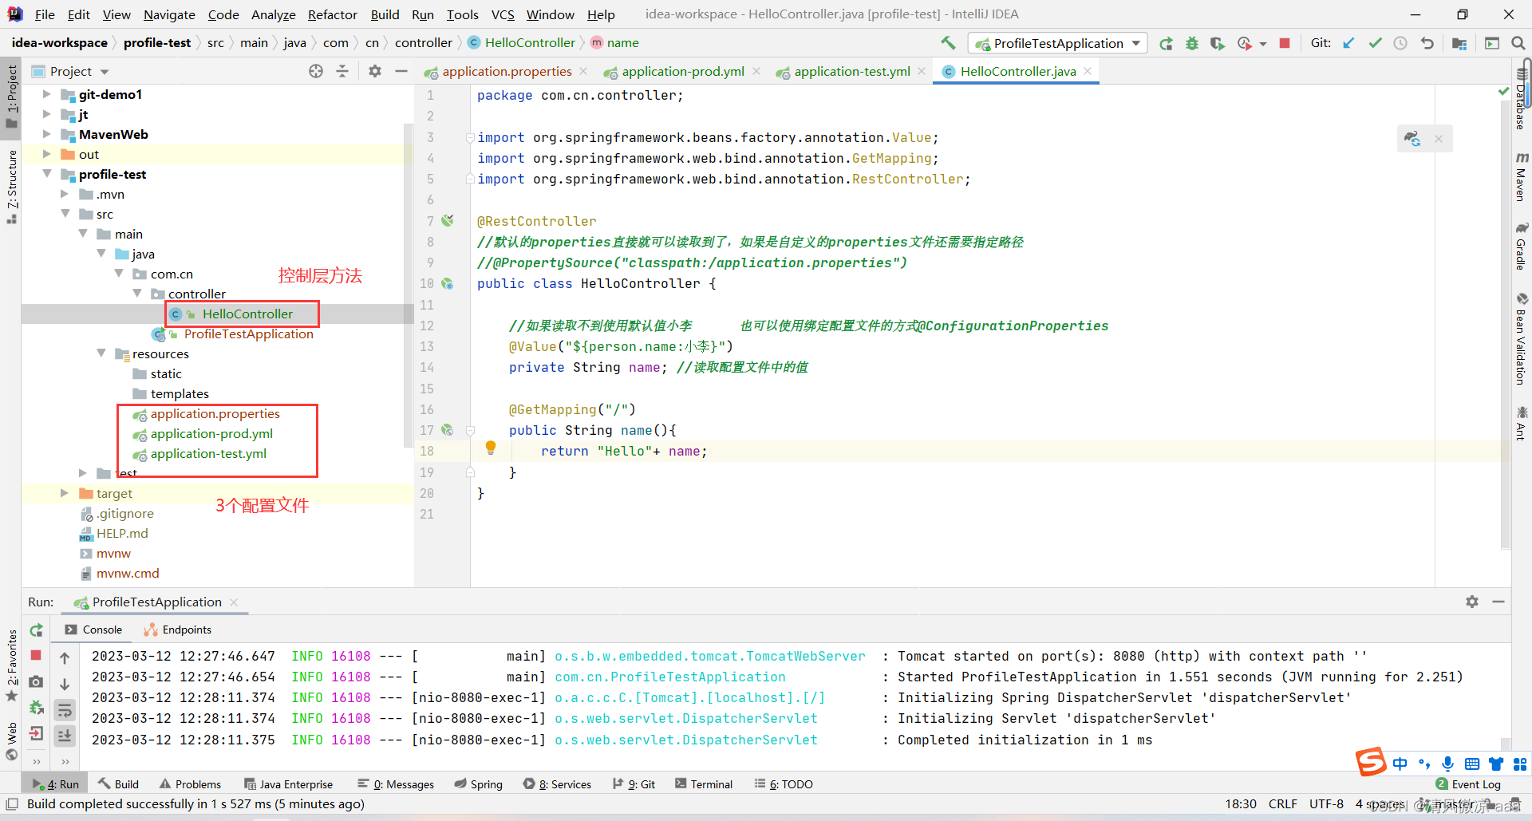The height and width of the screenshot is (821, 1532).
Task: Open Run panel settings gear
Action: point(1472,602)
